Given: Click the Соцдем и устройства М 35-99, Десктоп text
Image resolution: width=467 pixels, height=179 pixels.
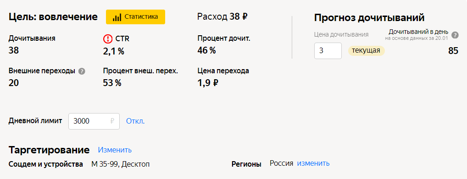Looking at the screenshot, I should [x=79, y=164].
